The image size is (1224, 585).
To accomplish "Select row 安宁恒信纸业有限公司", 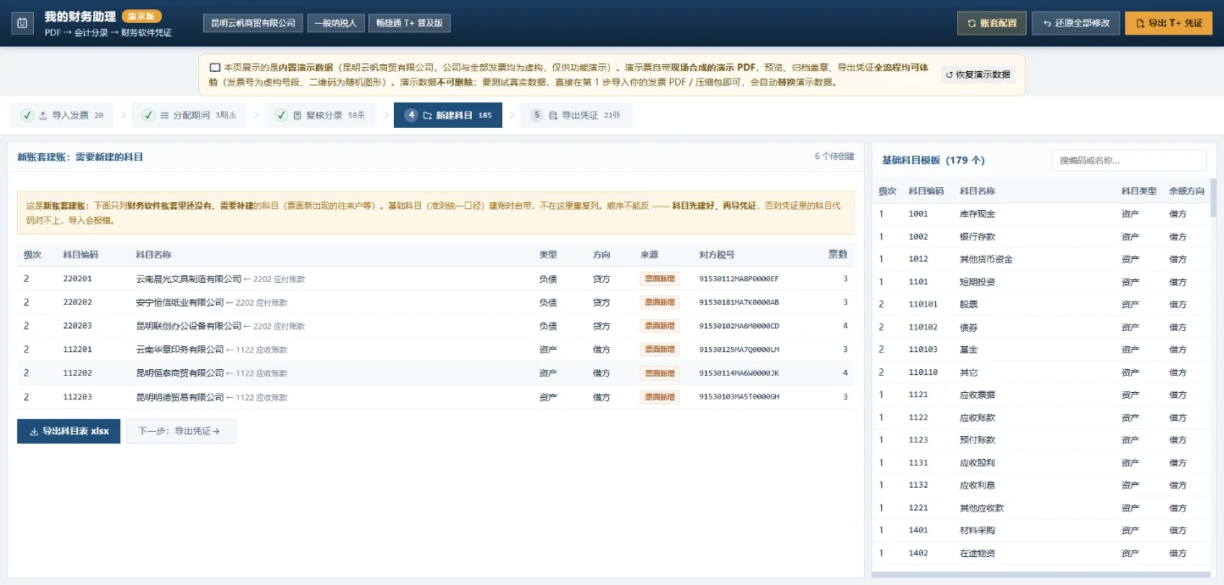I will pyautogui.click(x=435, y=302).
